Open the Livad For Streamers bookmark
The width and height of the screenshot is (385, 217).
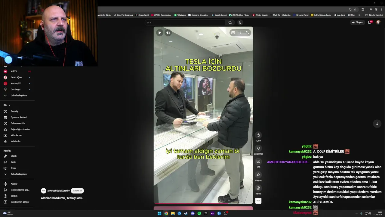(123, 15)
